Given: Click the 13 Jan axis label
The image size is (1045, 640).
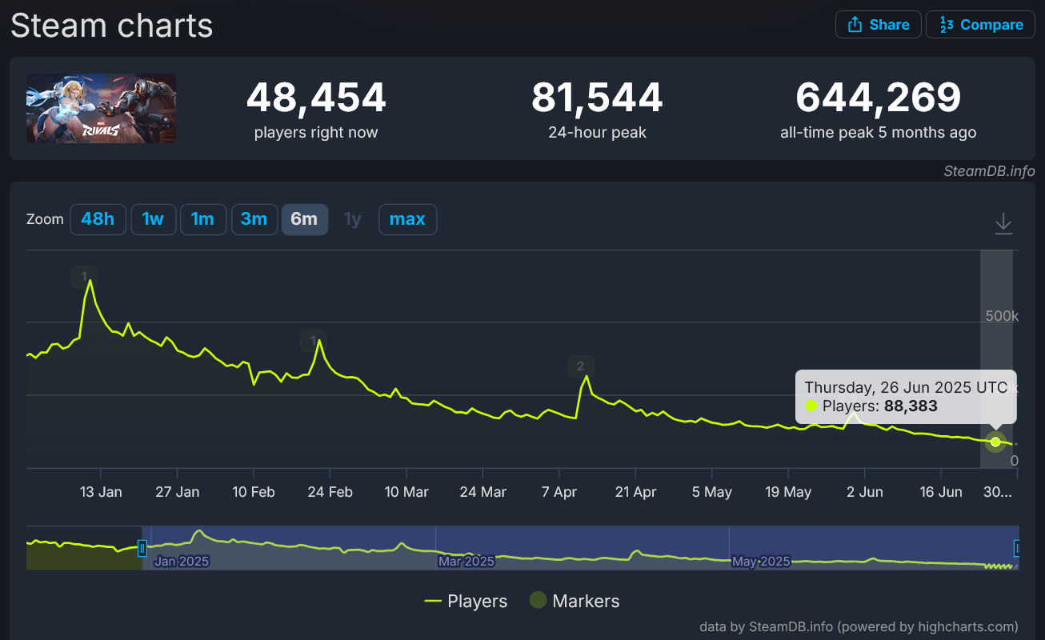Looking at the screenshot, I should tap(101, 492).
